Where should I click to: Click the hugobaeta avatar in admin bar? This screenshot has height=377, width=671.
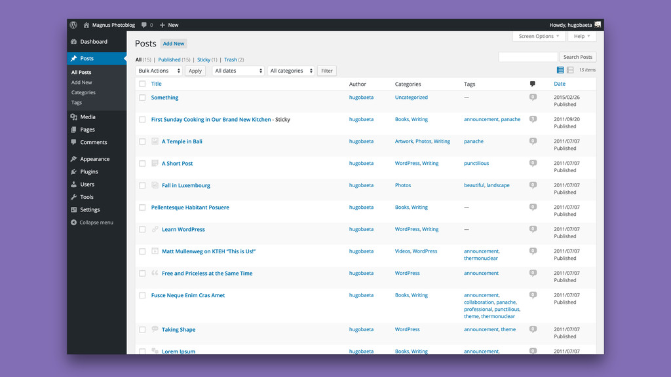(x=598, y=25)
